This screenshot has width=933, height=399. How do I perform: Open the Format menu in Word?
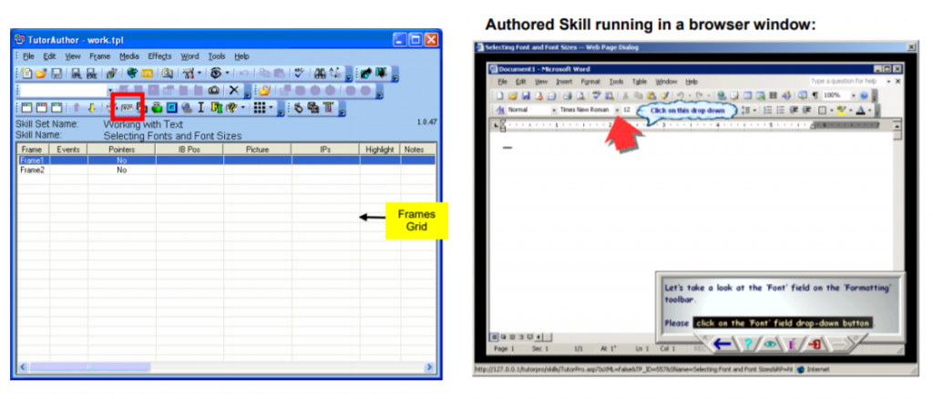pyautogui.click(x=590, y=81)
